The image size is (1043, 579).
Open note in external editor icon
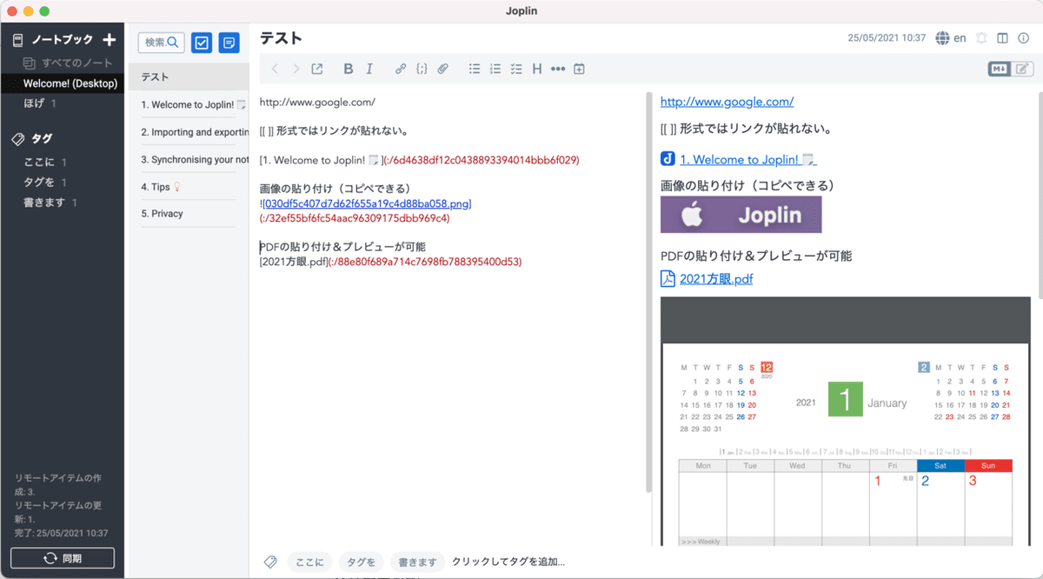click(316, 69)
